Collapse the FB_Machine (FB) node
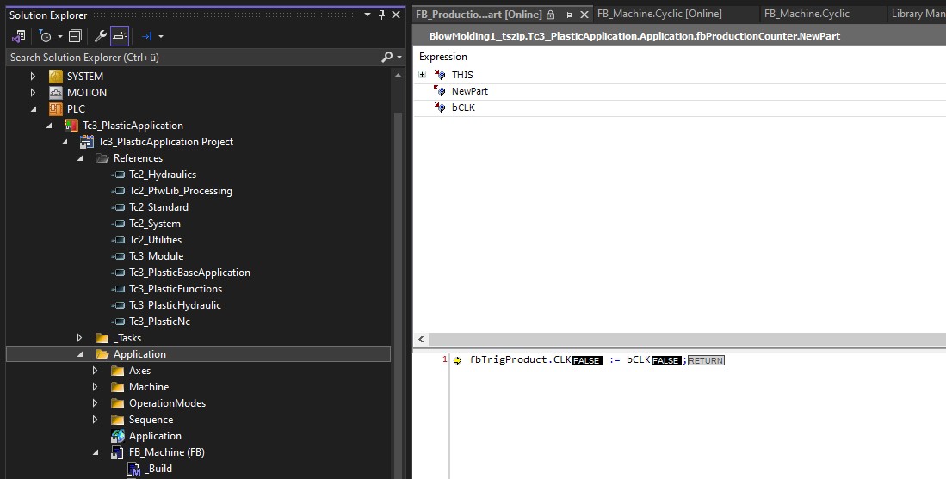Image resolution: width=946 pixels, height=479 pixels. pyautogui.click(x=96, y=451)
